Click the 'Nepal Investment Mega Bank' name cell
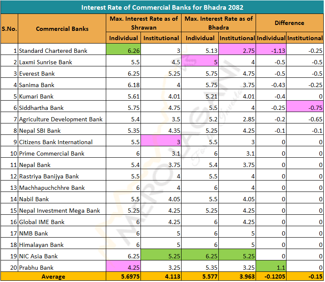 tap(62, 209)
